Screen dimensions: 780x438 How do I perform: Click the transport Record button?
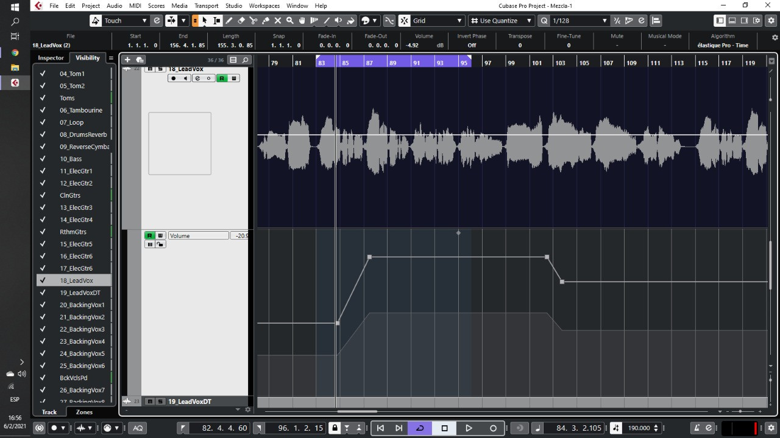click(x=493, y=428)
